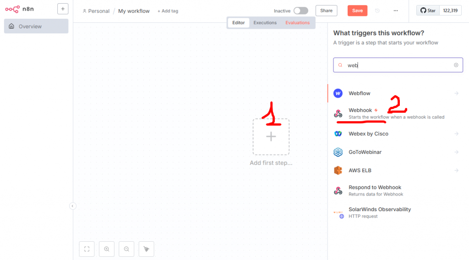Expand the Webex by Cisco arrow
The image size is (469, 260).
pos(457,134)
